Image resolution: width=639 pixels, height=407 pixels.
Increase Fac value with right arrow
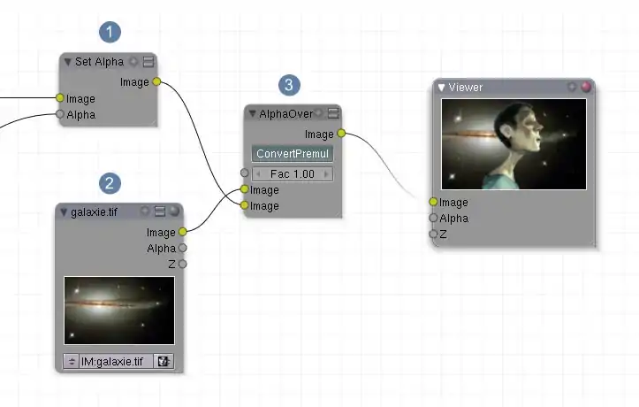(326, 174)
